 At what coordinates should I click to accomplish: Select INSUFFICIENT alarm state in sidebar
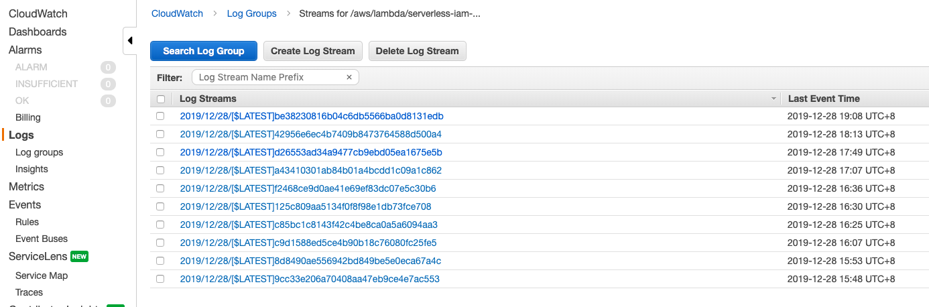[x=46, y=84]
